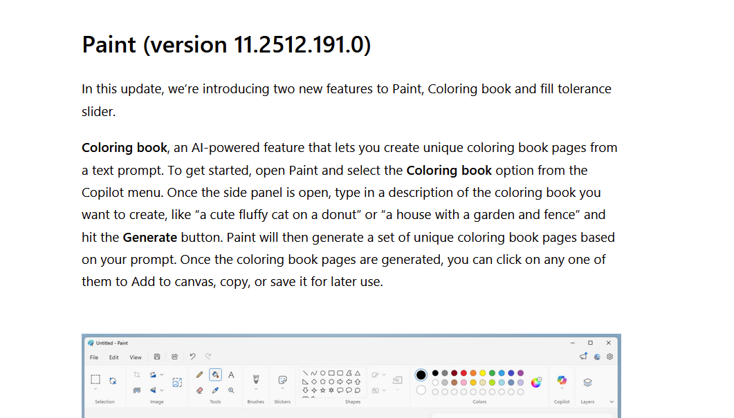
Task: Select the Magnifier zoom tool
Action: pyautogui.click(x=231, y=390)
